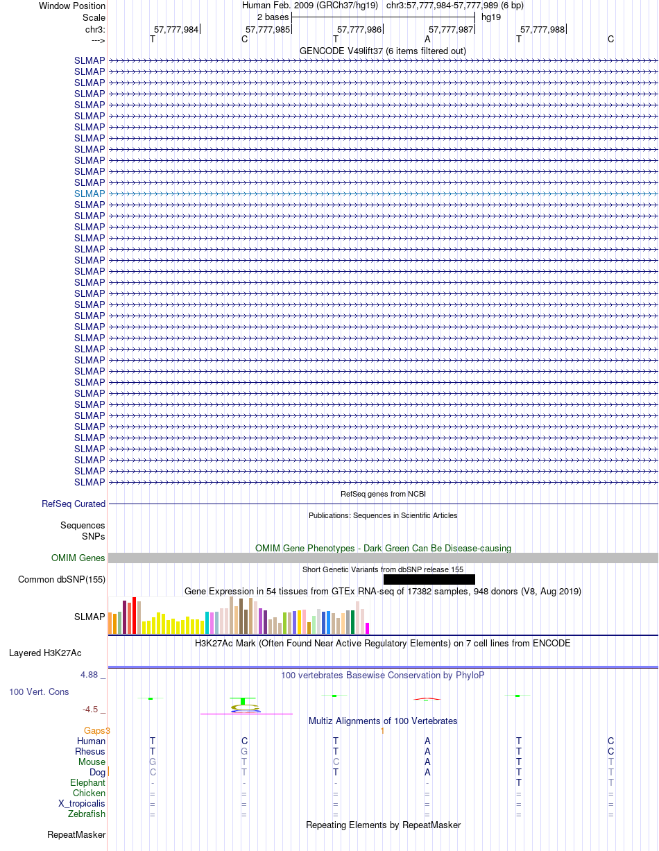The width and height of the screenshot is (659, 851).
Task: Open the OMIM Gene Phenotypes track title
Action: pyautogui.click(x=383, y=548)
